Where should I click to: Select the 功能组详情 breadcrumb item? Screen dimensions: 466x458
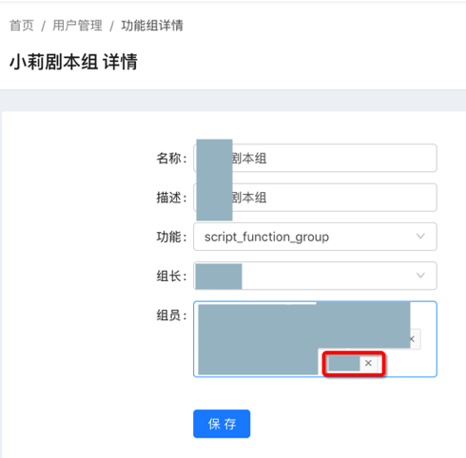click(x=152, y=26)
